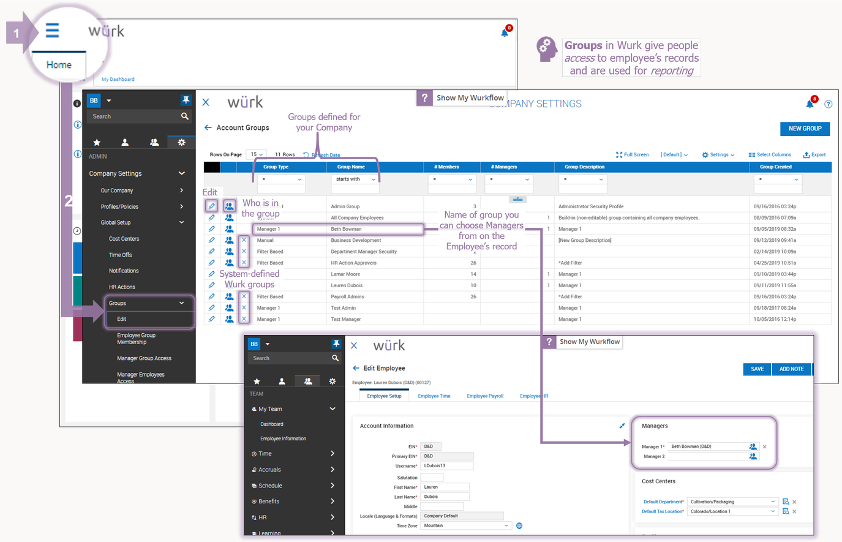Open the Rows On Page dropdown

point(256,154)
